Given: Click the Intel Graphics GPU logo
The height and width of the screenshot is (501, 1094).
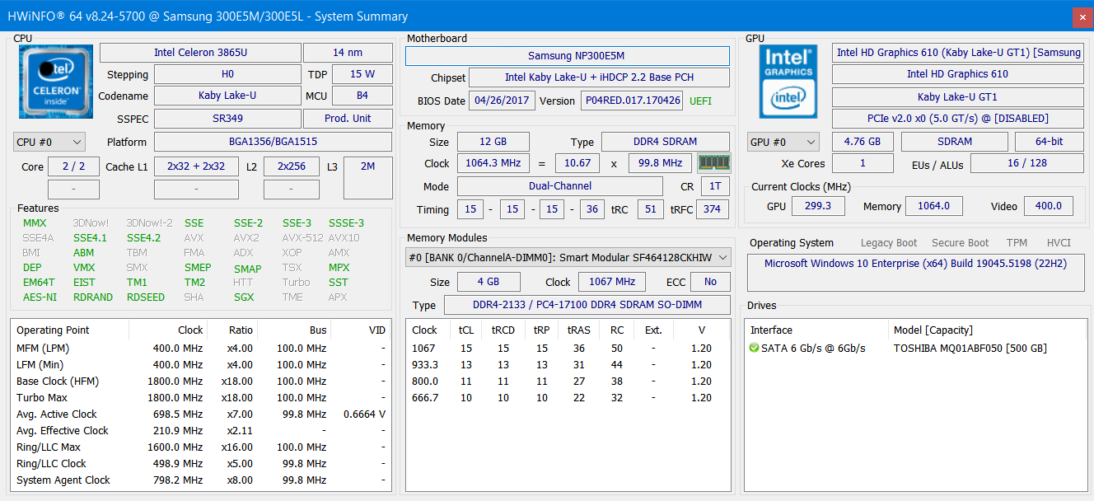Looking at the screenshot, I should (788, 81).
